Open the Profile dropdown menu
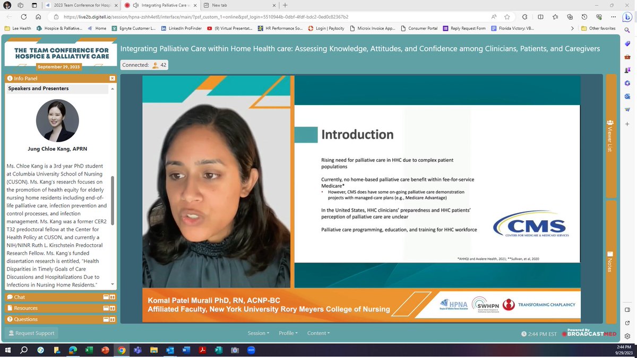Viewport: 637px width, 358px height. coord(288,333)
